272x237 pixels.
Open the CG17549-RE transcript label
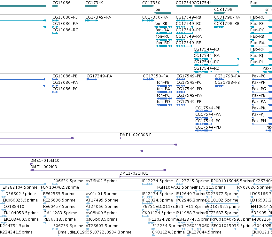pos(188,43)
